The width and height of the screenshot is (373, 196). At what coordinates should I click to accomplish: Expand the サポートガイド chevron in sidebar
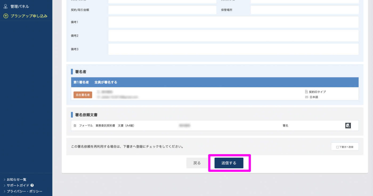click(x=5, y=185)
